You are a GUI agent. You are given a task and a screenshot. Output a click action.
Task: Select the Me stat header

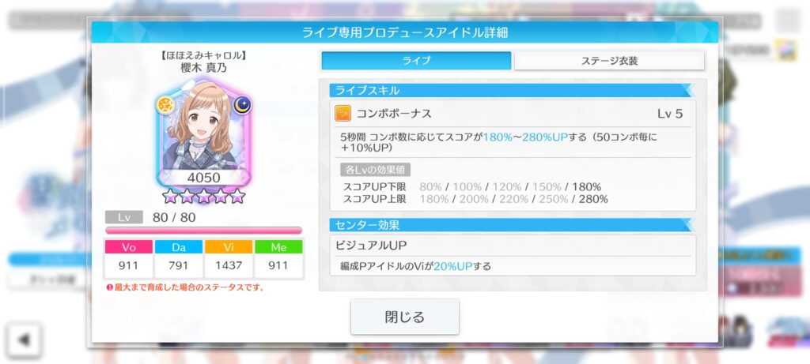(x=278, y=247)
